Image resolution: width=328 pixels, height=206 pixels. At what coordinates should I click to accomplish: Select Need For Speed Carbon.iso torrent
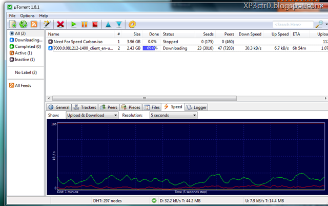point(78,42)
